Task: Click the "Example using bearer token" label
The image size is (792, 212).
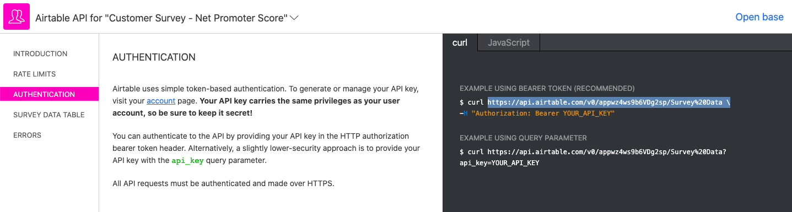Action: click(x=547, y=88)
